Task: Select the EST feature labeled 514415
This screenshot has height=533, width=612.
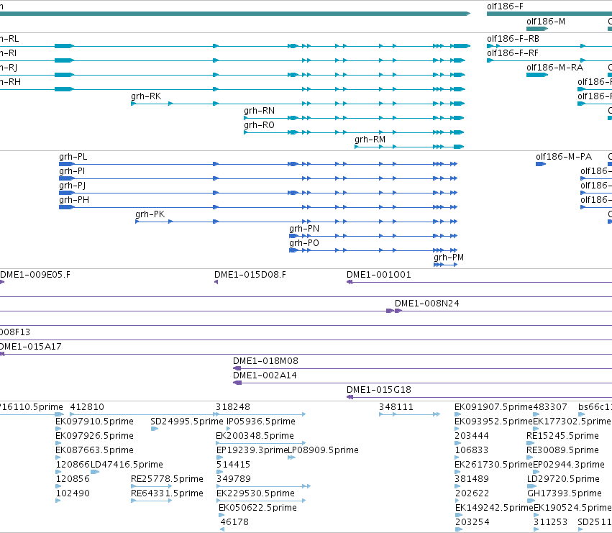Action: (x=234, y=465)
